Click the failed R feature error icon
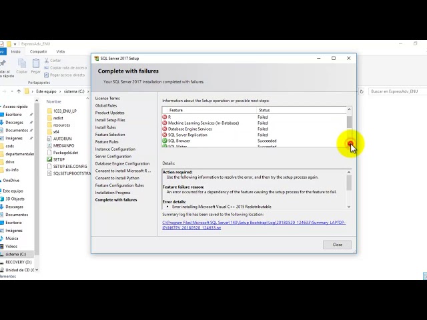The image size is (427, 320). click(x=165, y=117)
